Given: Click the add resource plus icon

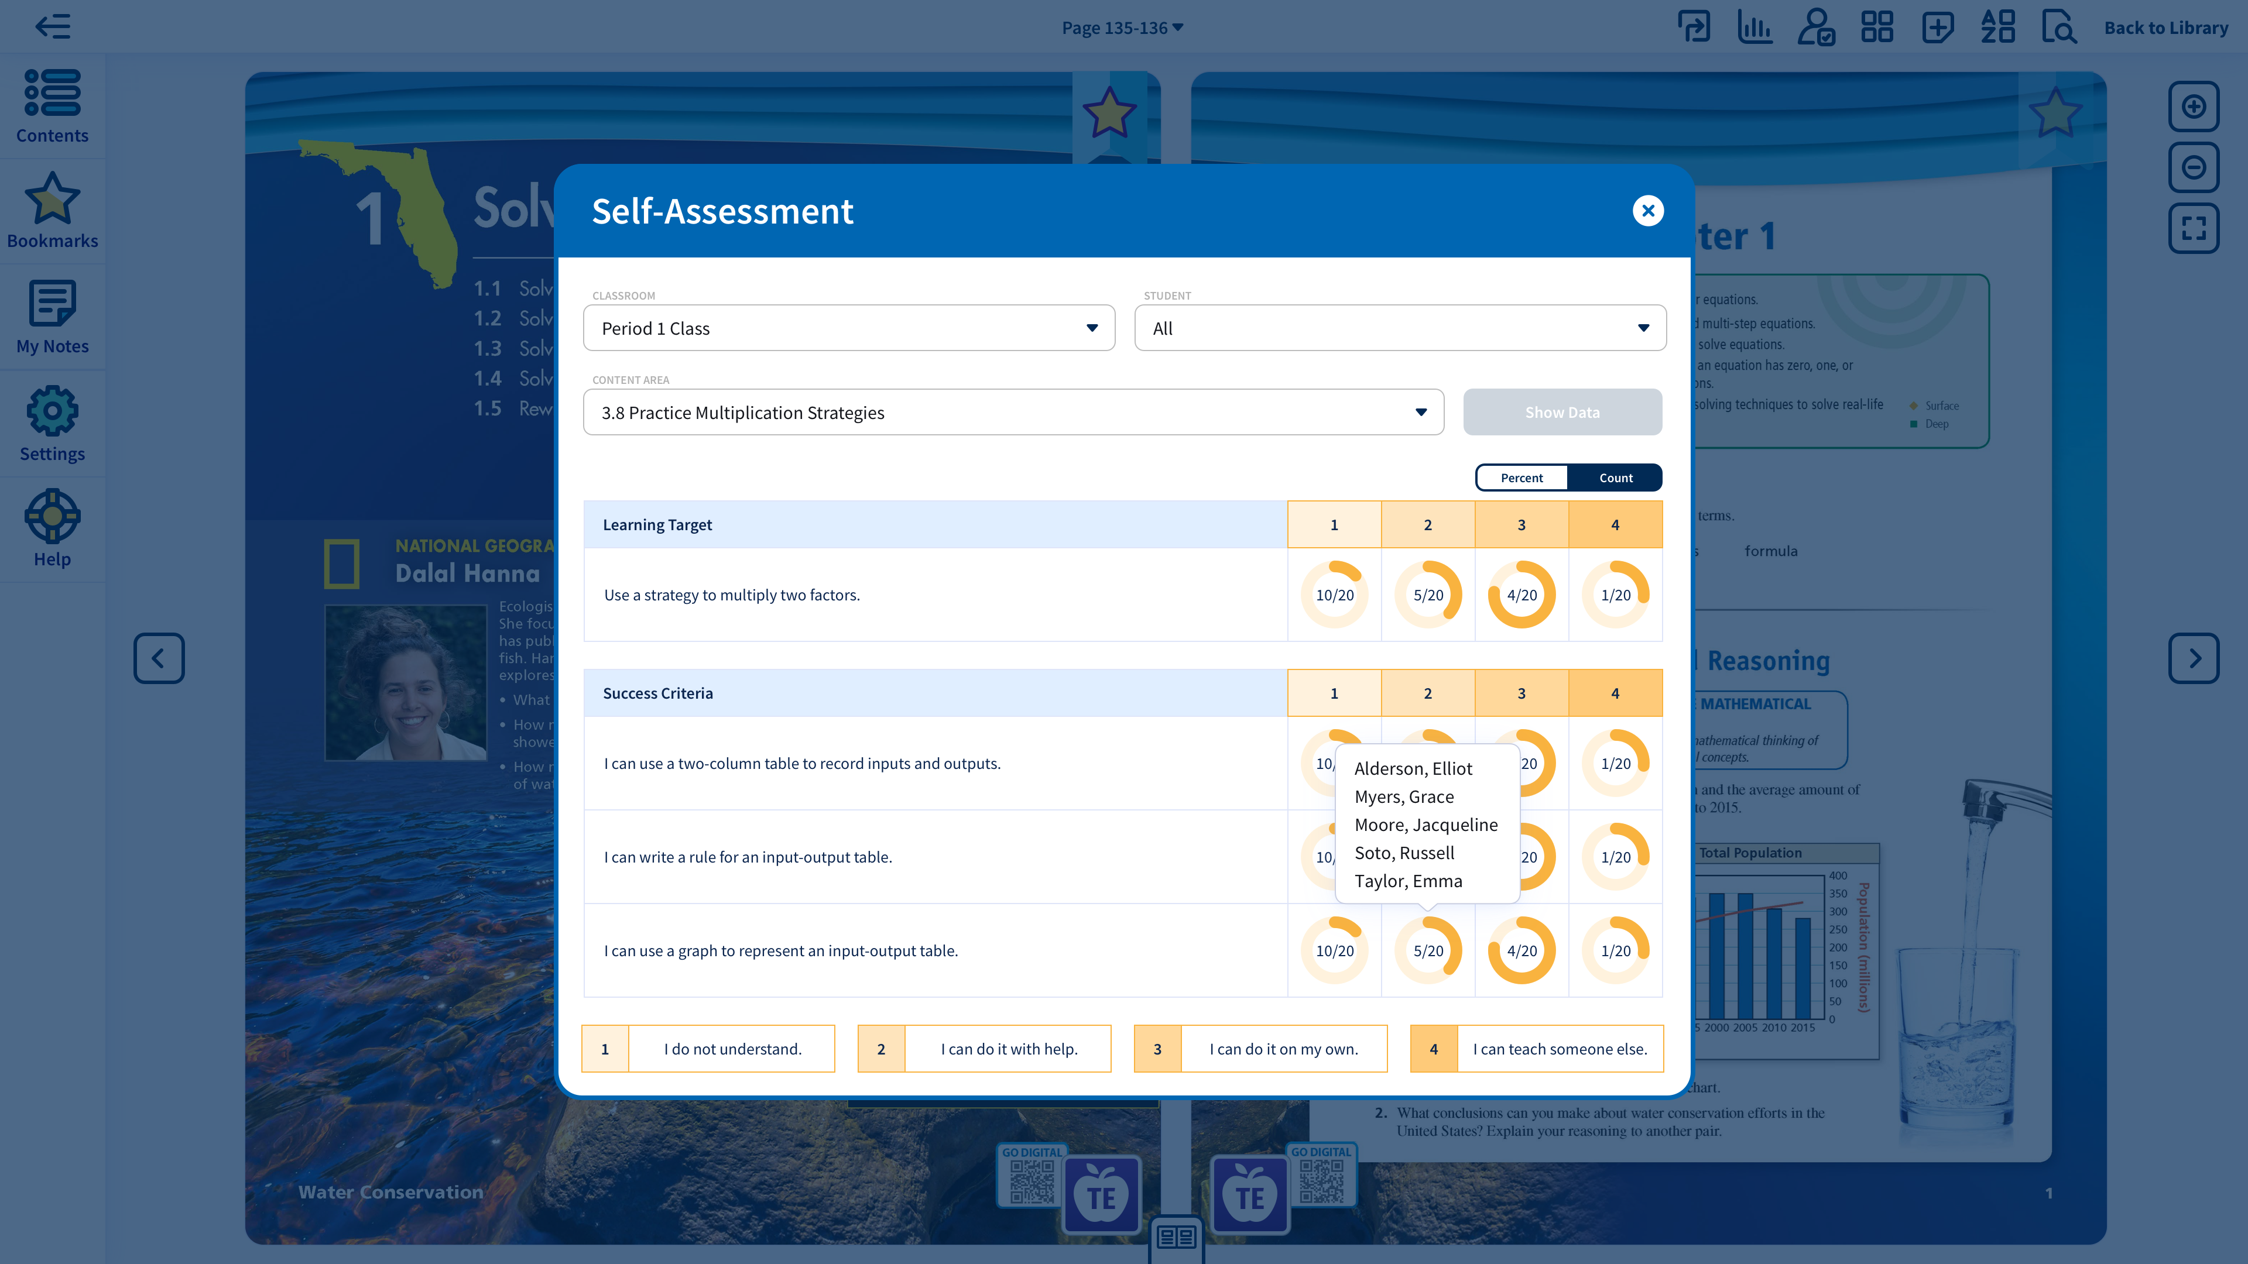Looking at the screenshot, I should 1937,27.
